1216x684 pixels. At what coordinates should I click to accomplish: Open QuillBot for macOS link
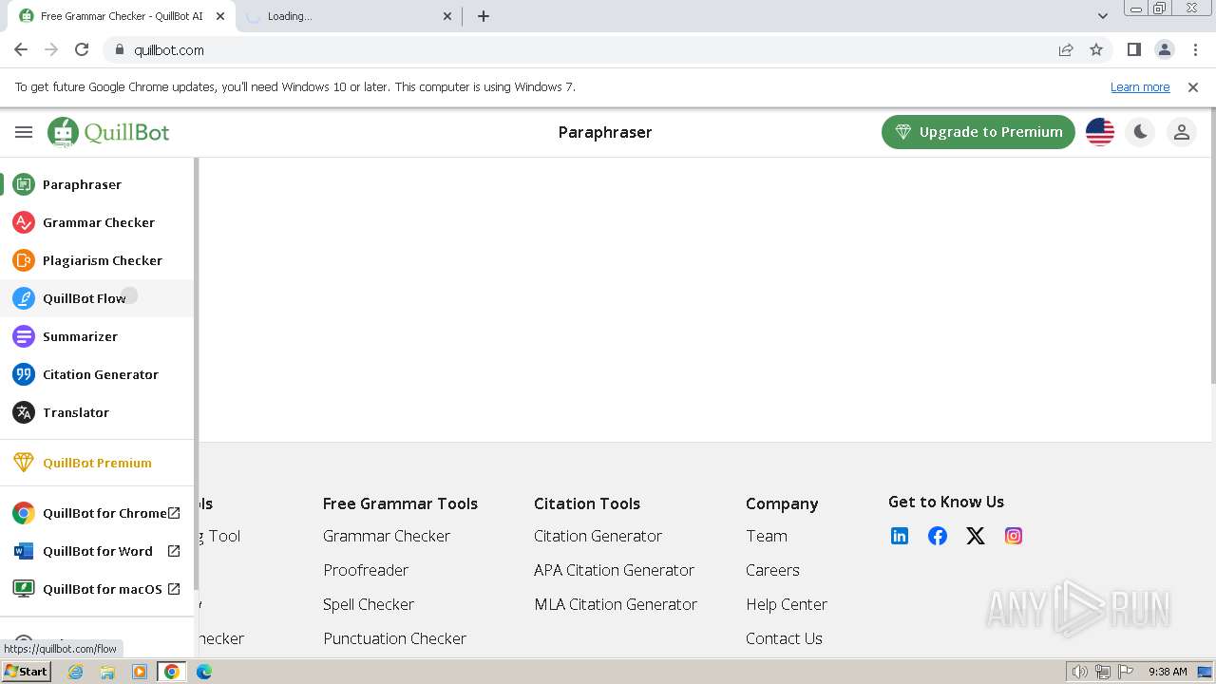tap(98, 589)
